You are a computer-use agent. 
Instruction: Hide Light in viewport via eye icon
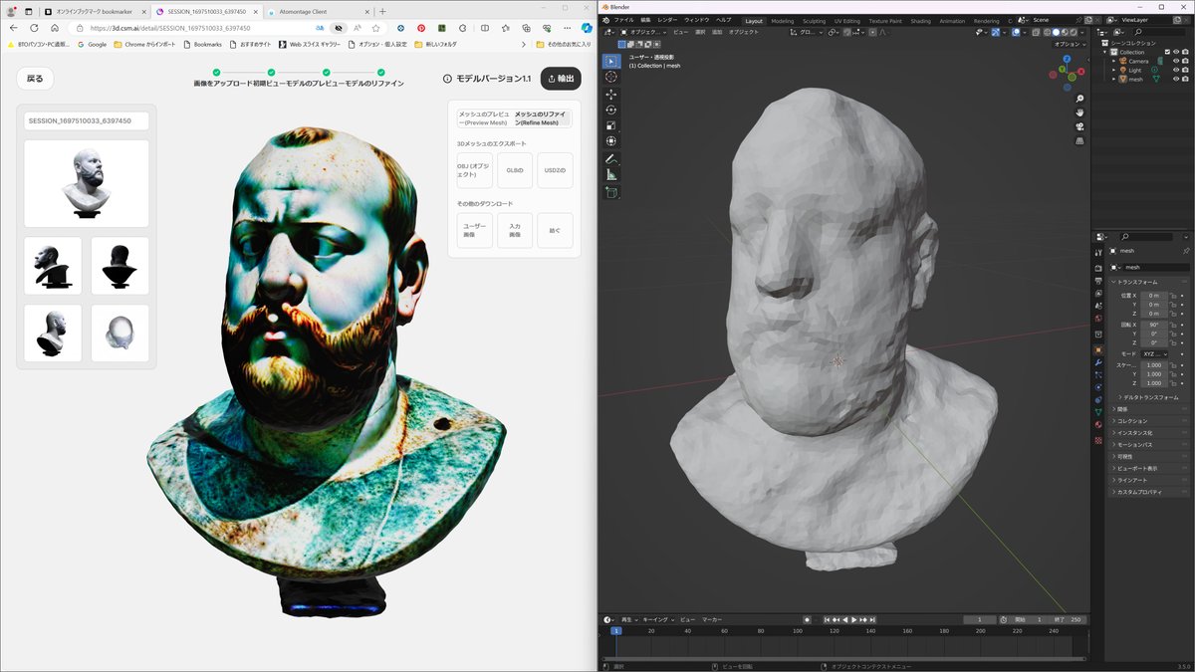point(1176,70)
